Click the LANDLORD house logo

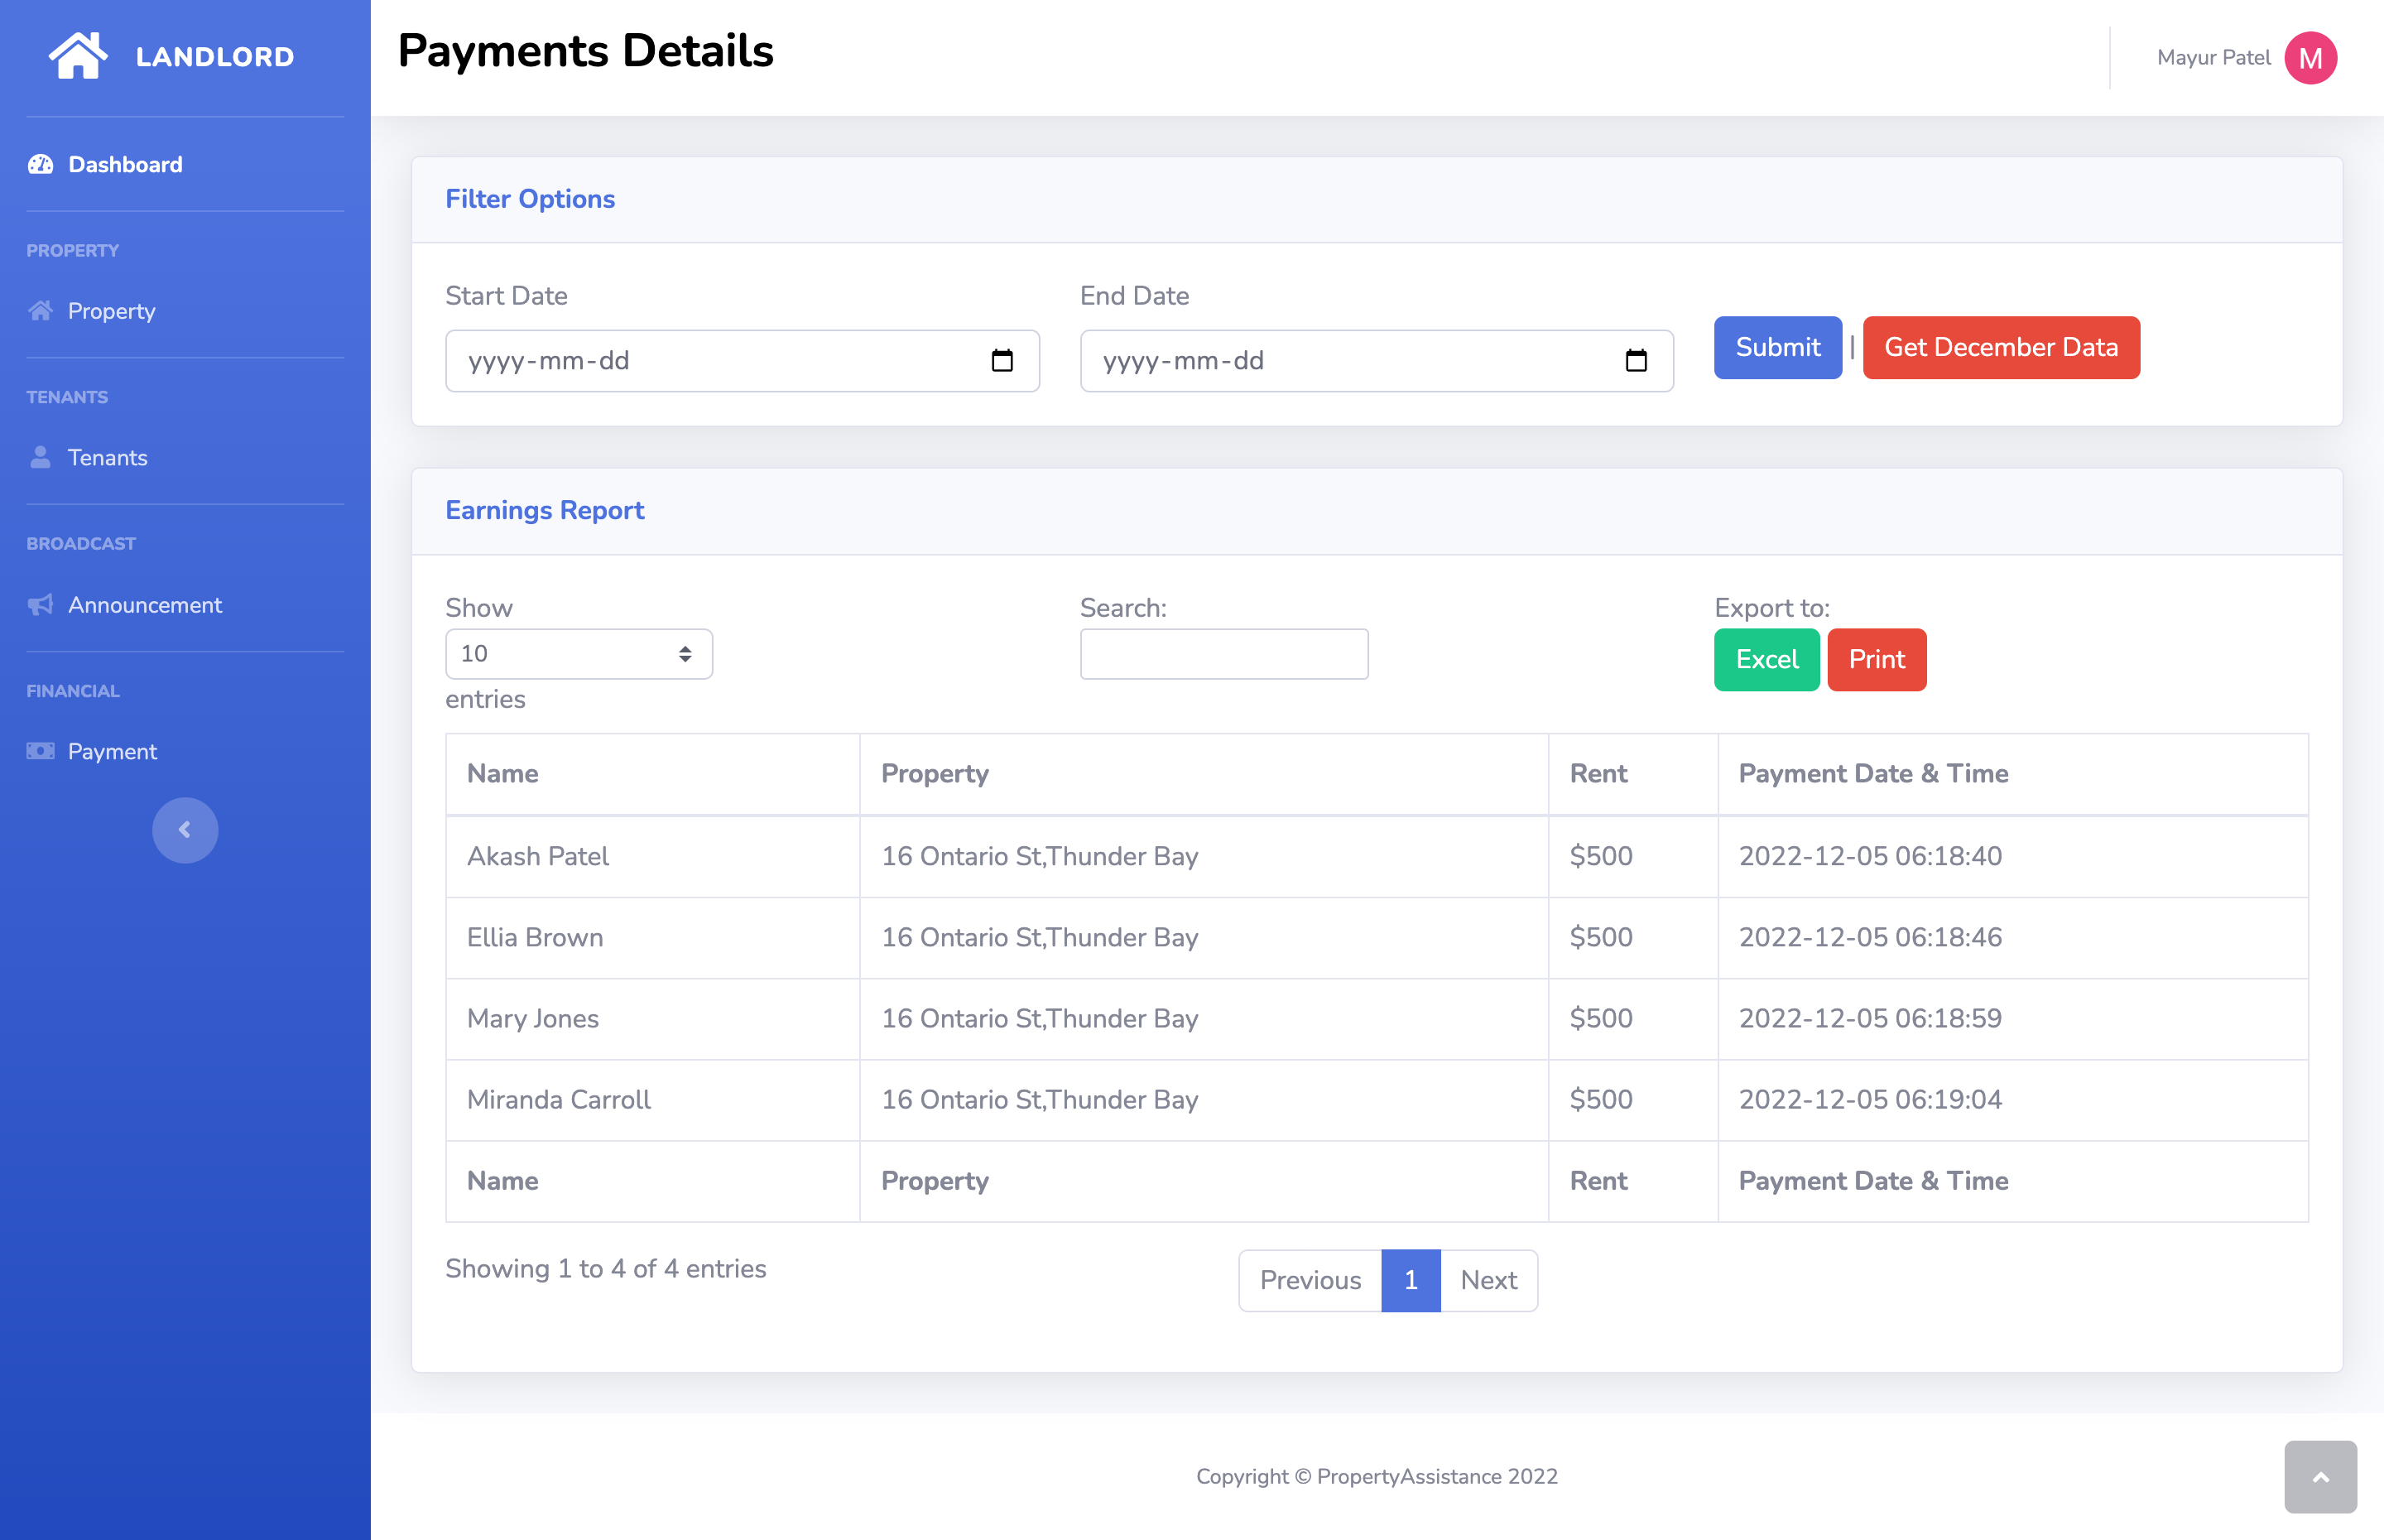(x=80, y=55)
